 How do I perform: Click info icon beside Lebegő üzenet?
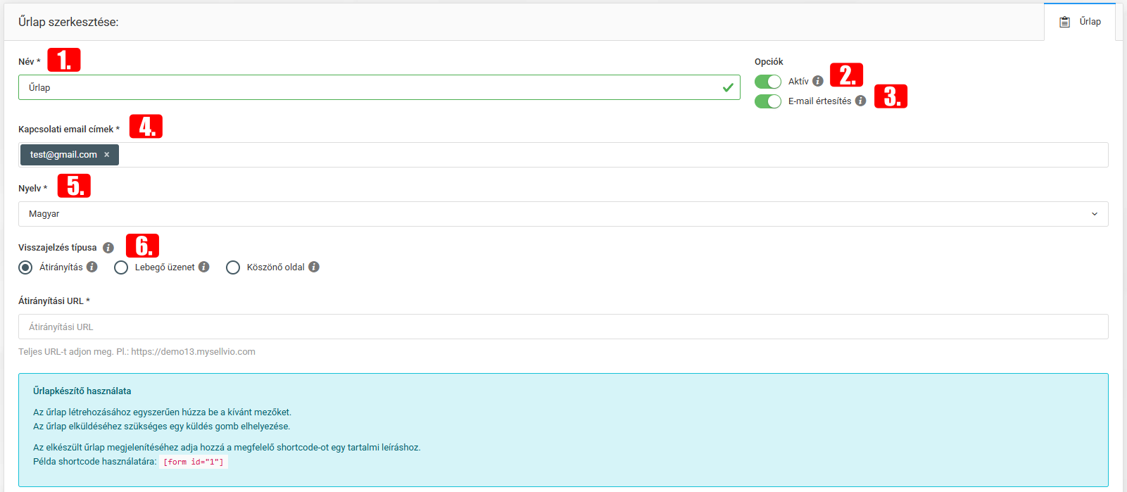click(x=203, y=267)
